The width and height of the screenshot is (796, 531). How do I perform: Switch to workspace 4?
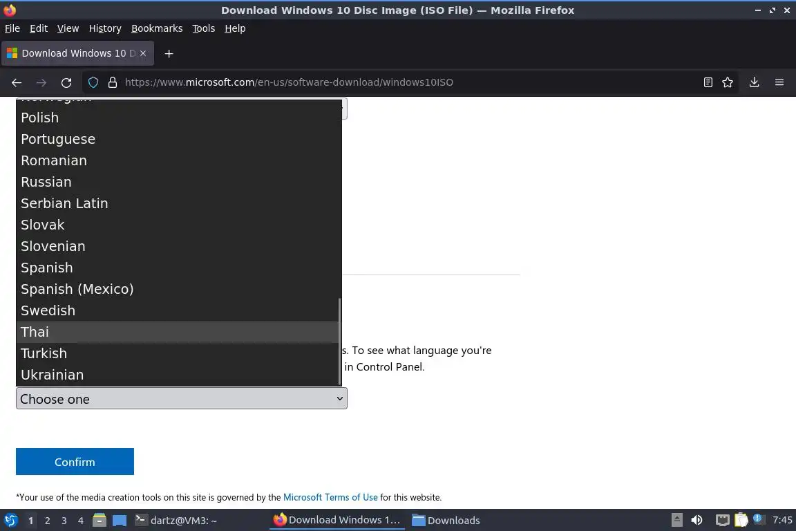point(81,521)
